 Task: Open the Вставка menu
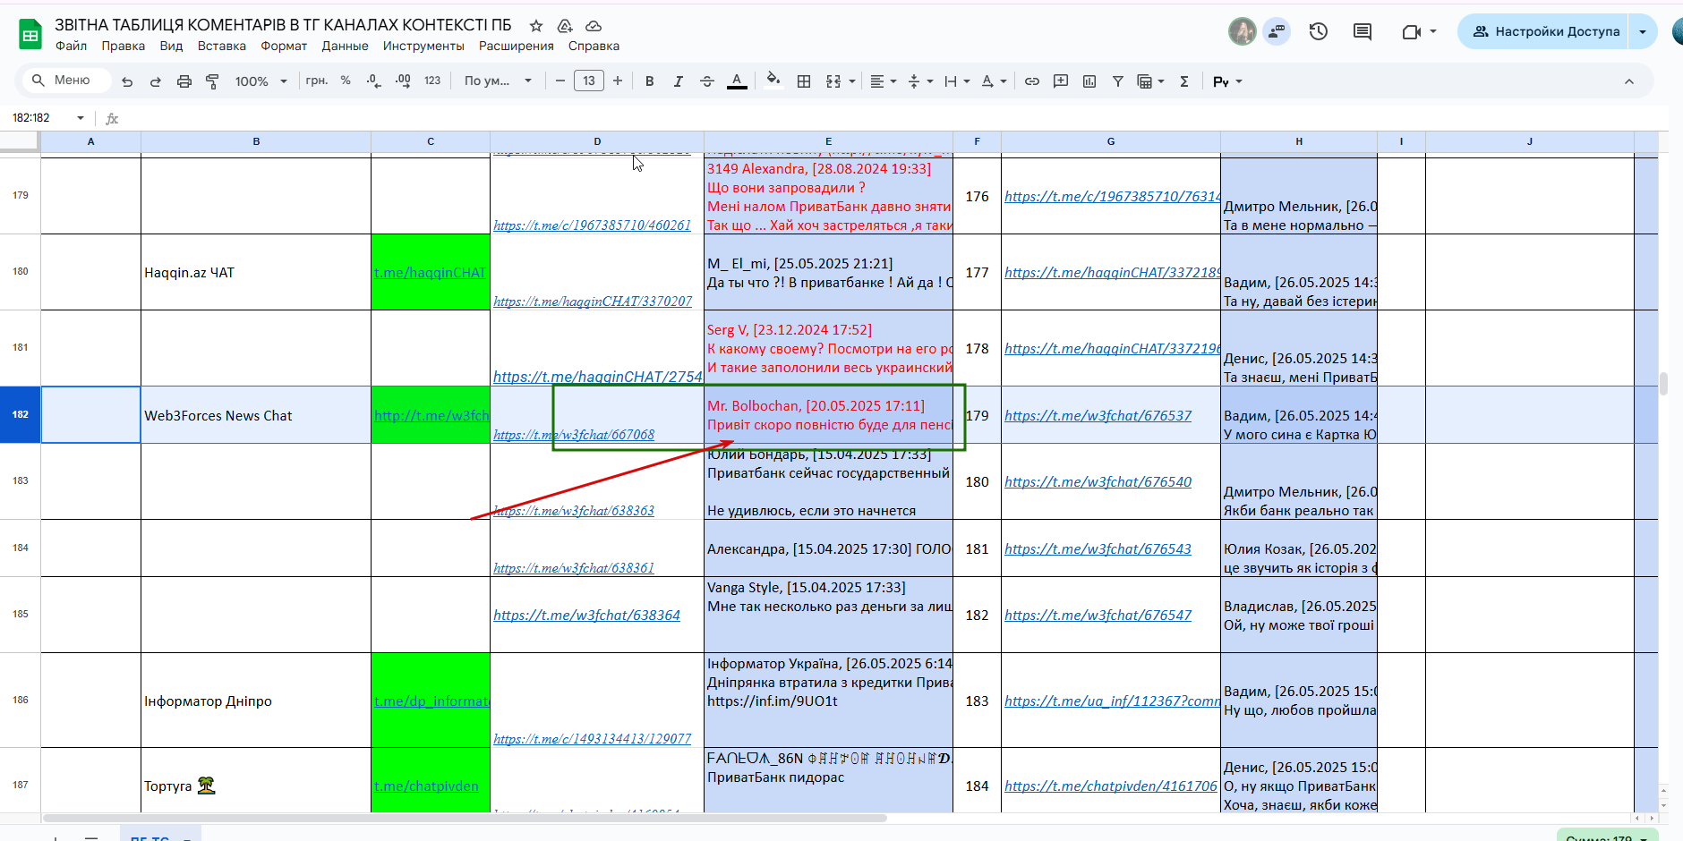[222, 46]
